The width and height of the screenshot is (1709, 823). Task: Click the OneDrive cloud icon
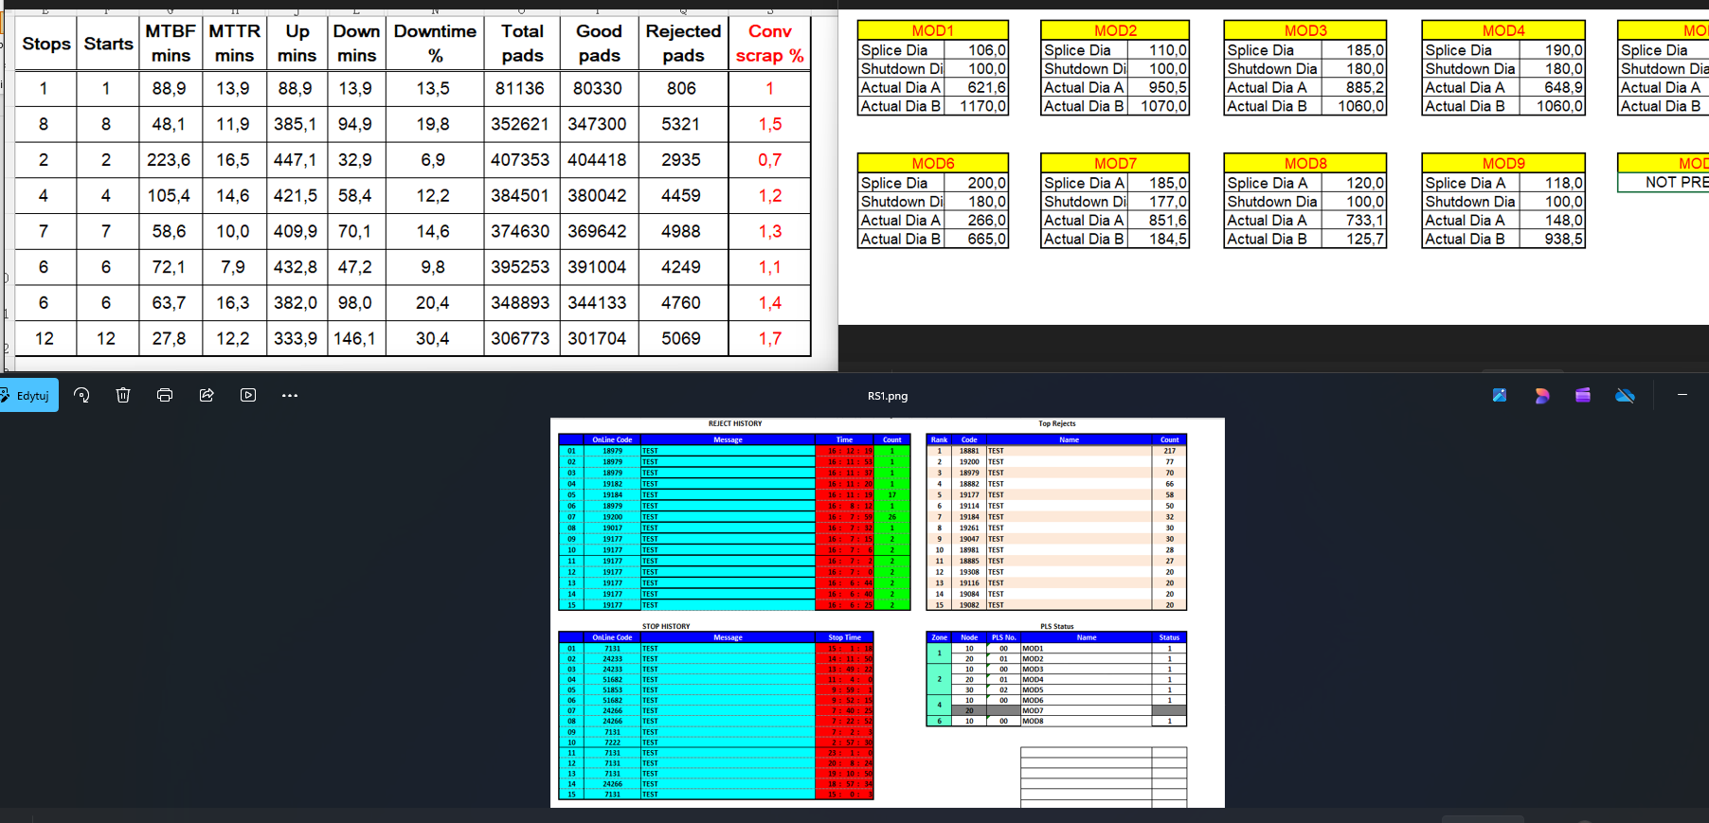point(1625,395)
